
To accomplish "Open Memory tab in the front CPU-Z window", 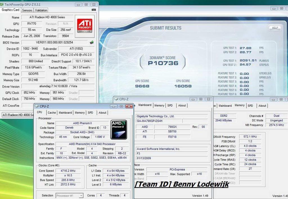I will click(x=80, y=113).
